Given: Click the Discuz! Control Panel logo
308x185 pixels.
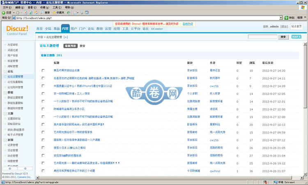Looking at the screenshot, I should pos(17,30).
